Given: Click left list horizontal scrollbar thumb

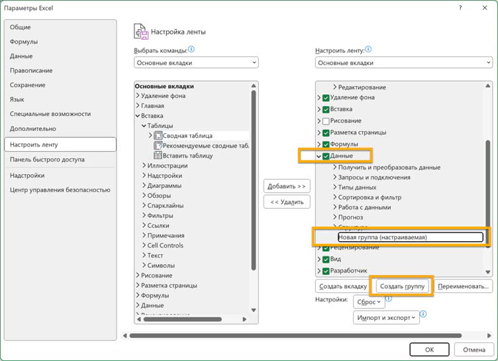Looking at the screenshot, I should click(x=183, y=319).
